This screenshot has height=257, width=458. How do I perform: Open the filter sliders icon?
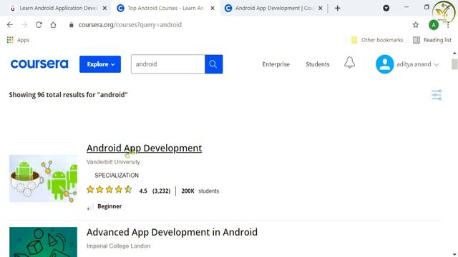[437, 95]
